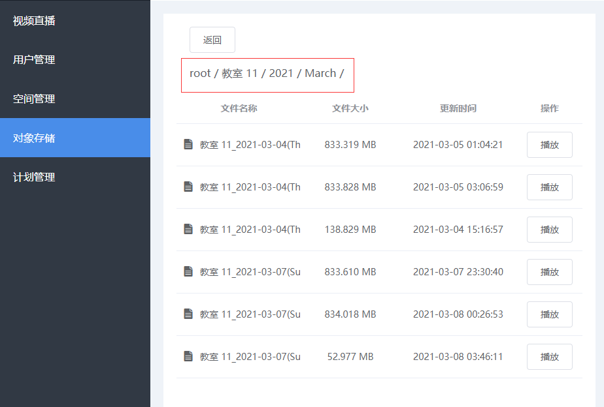Click the size value 833.828 MB
Image resolution: width=604 pixels, height=407 pixels.
pos(350,187)
